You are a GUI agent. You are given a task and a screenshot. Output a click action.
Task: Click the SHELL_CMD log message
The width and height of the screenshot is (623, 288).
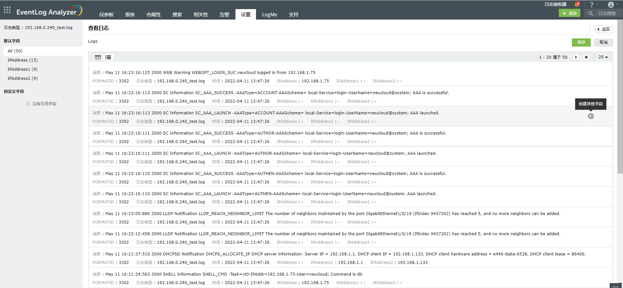pos(234,274)
